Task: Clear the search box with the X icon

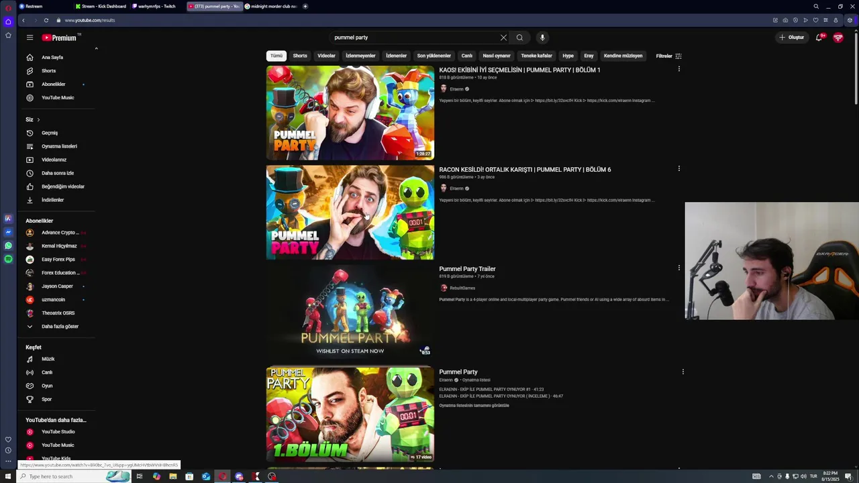Action: tap(503, 38)
